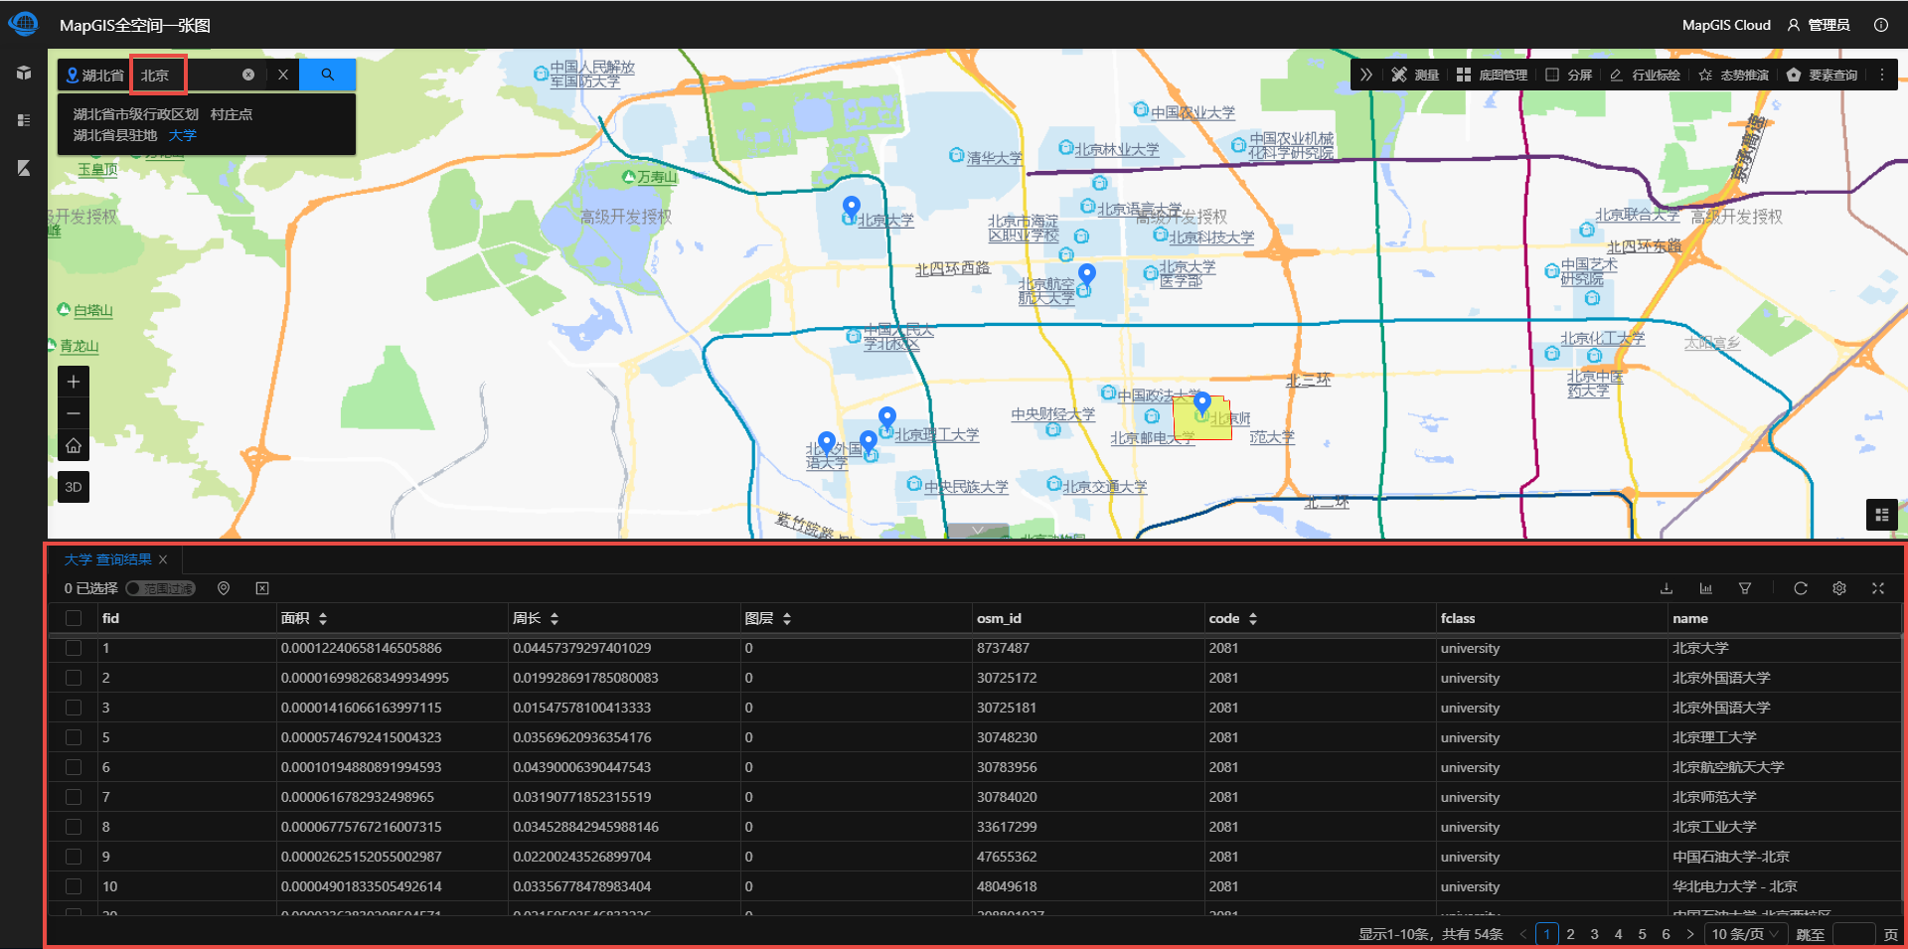Screen dimensions: 1908x949
Task: Open the 10 条/页 page size dropdown
Action: [1745, 934]
